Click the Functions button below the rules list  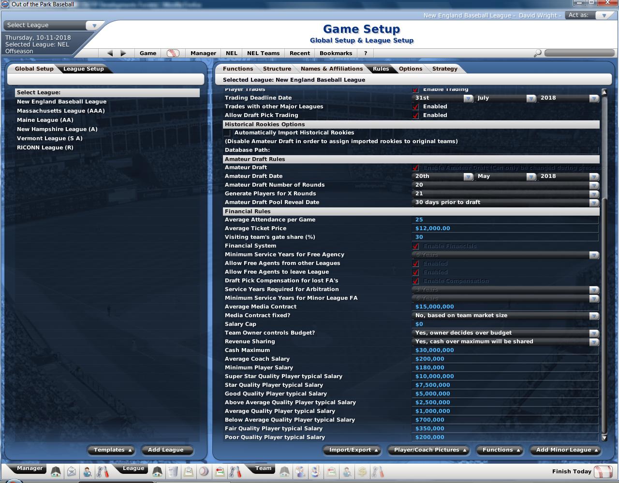click(501, 450)
